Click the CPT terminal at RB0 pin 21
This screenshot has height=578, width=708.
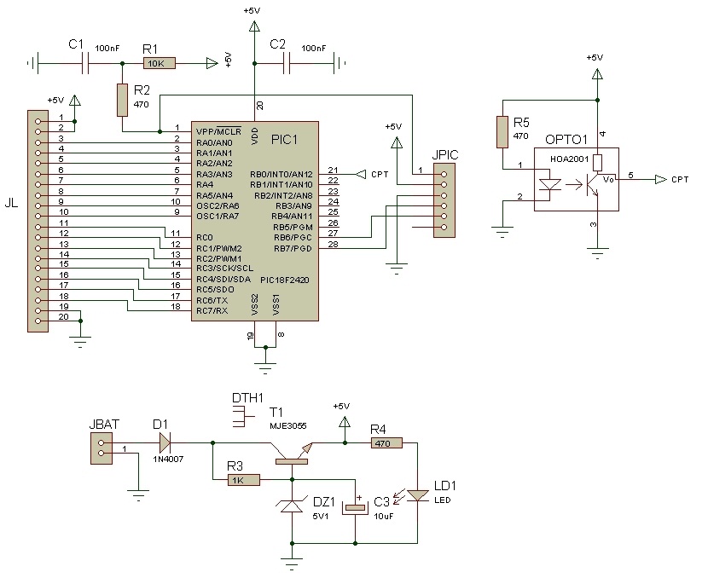click(361, 174)
